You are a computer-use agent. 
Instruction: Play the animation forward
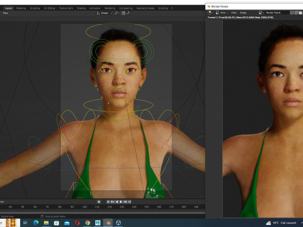pos(121,202)
